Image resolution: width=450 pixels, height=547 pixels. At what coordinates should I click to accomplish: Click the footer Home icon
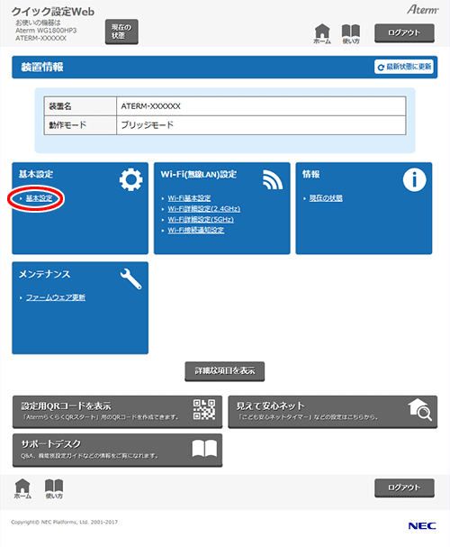[x=22, y=488]
